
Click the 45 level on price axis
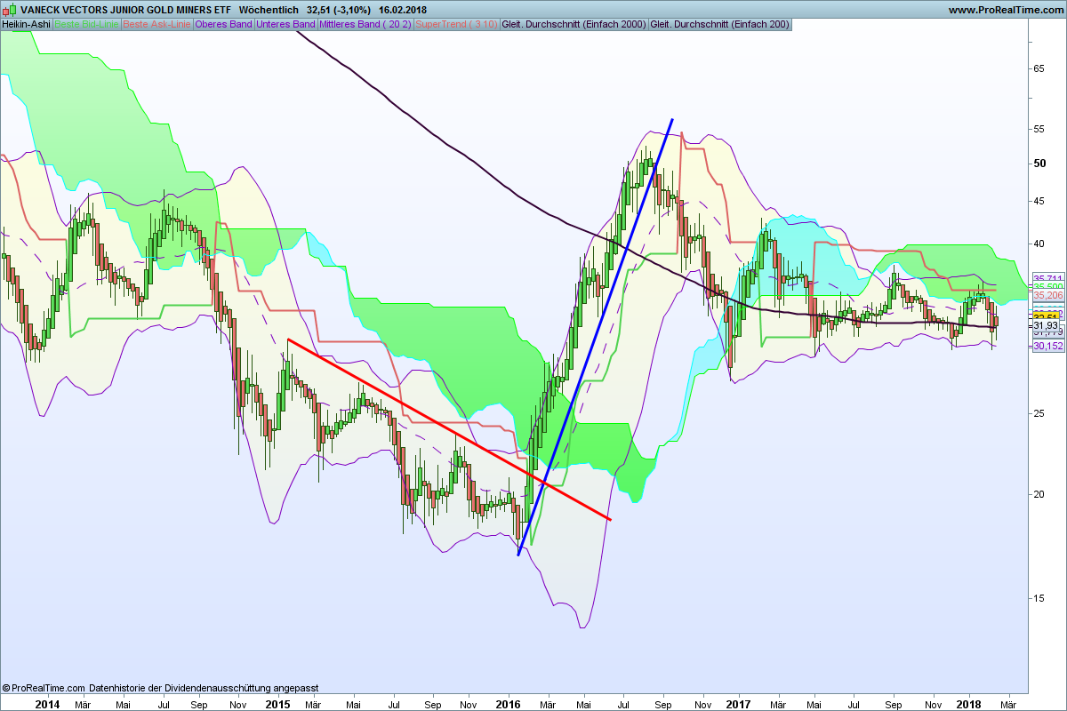(1038, 201)
